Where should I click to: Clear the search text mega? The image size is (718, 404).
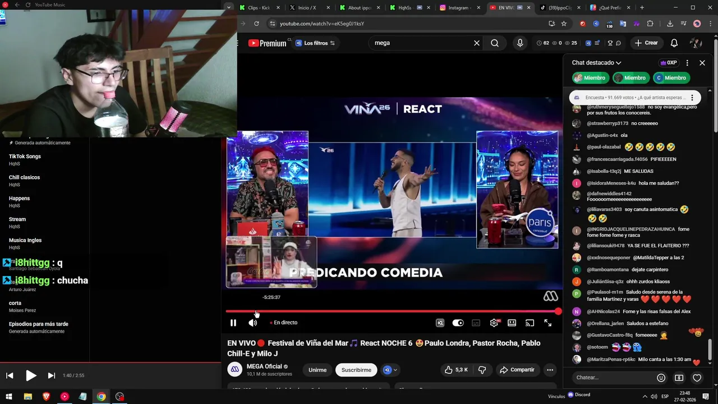pyautogui.click(x=477, y=43)
